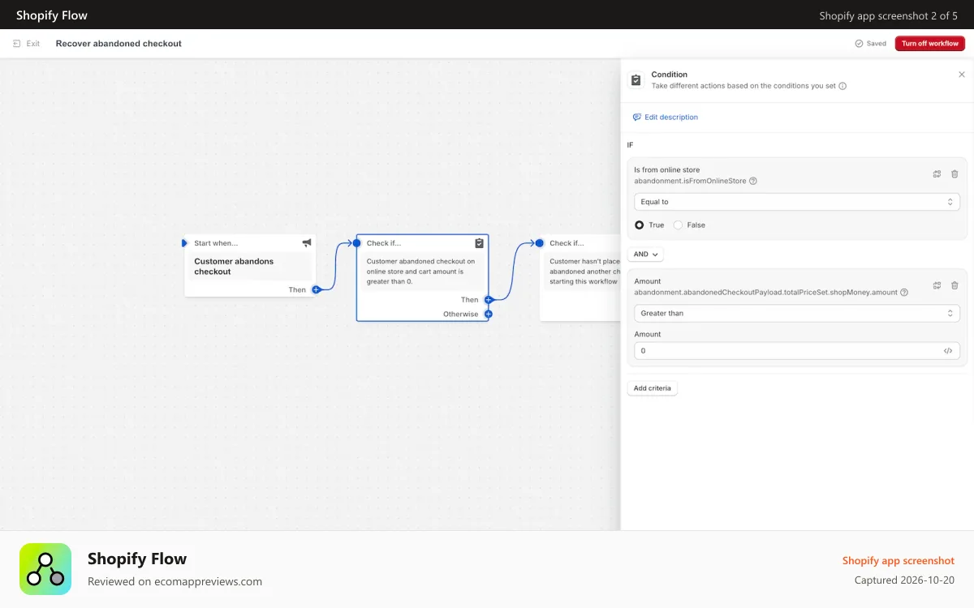The width and height of the screenshot is (974, 608).
Task: Click the input dot of second Check if node
Action: pos(540,243)
